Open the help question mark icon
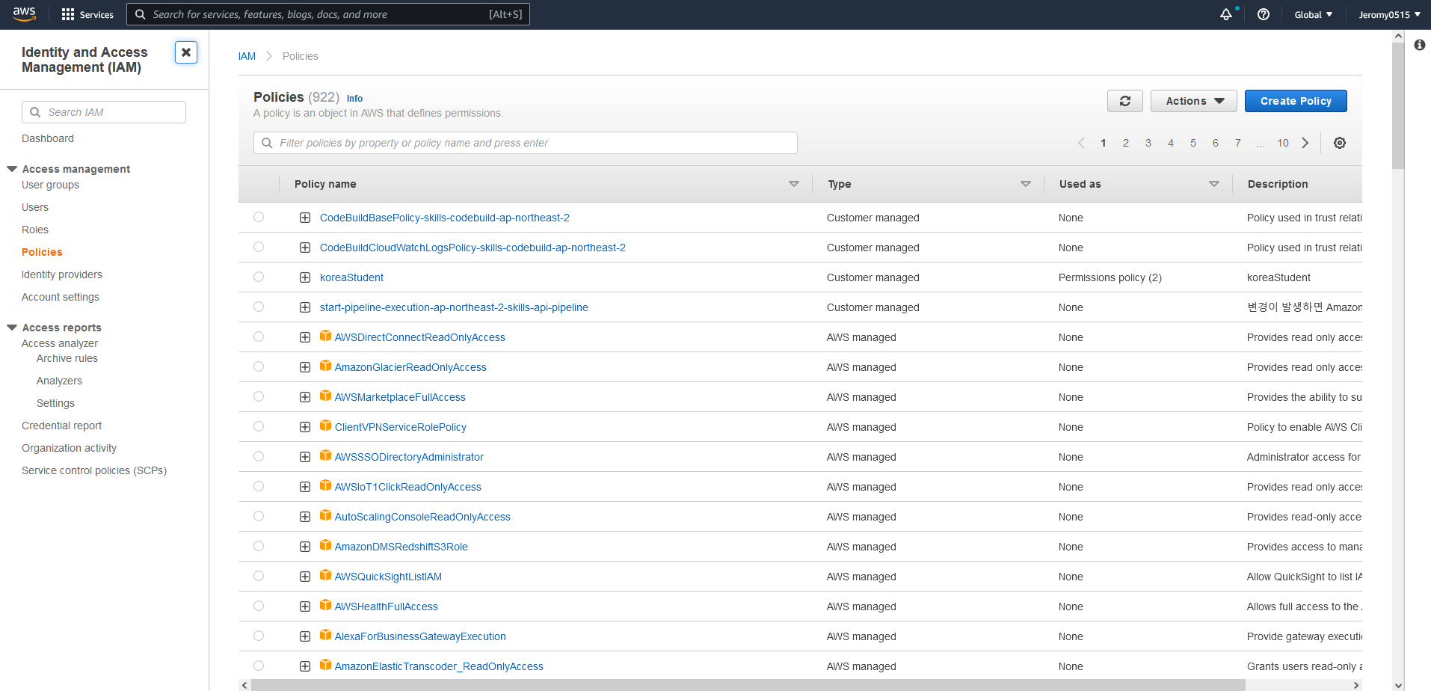This screenshot has height=691, width=1431. 1264,14
